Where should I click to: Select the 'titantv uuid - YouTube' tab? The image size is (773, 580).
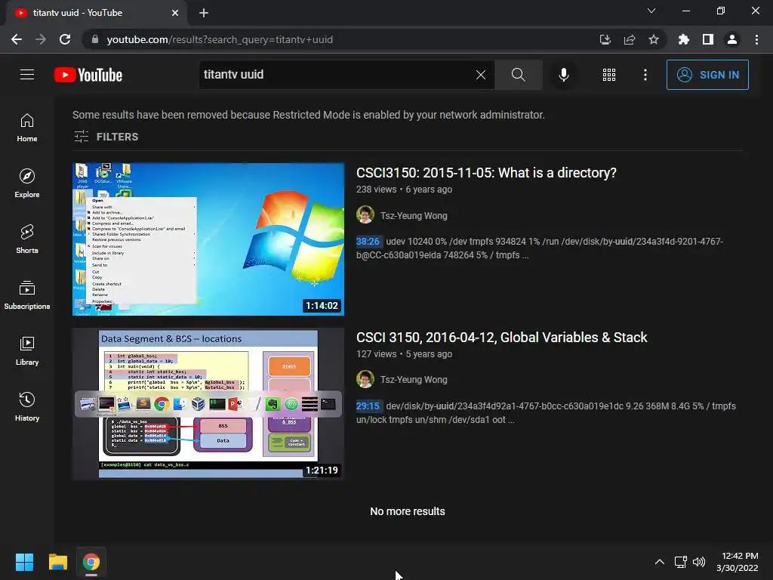point(97,14)
